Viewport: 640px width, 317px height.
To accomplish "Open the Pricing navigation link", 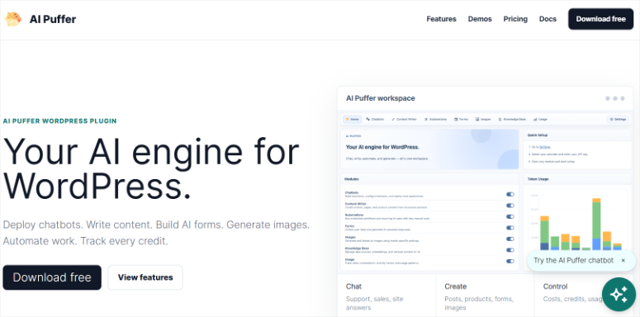I will pos(515,19).
